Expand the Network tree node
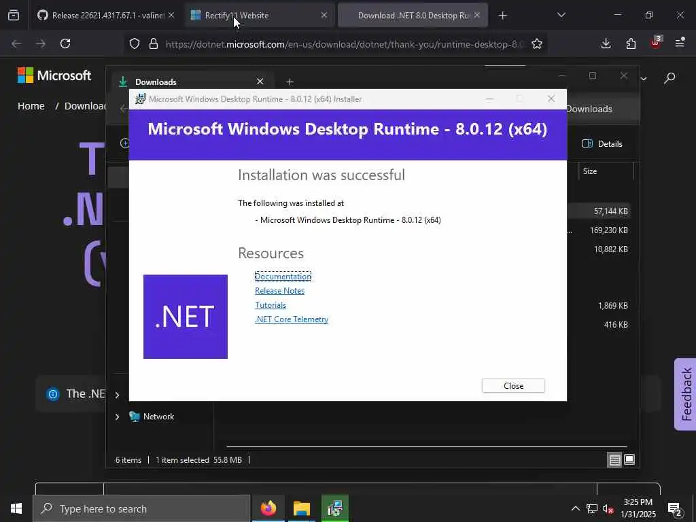The height and width of the screenshot is (522, 696). point(117,417)
